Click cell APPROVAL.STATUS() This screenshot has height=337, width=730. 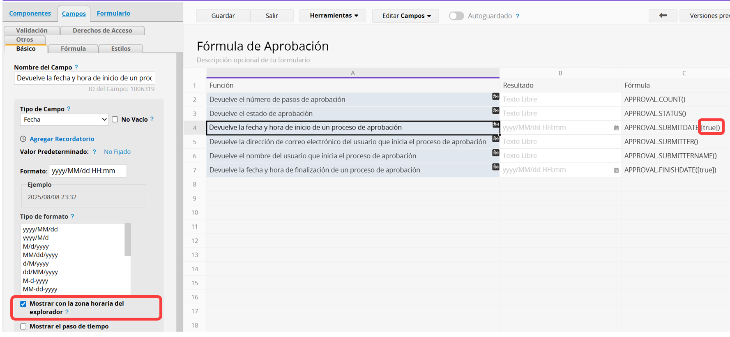(675, 113)
